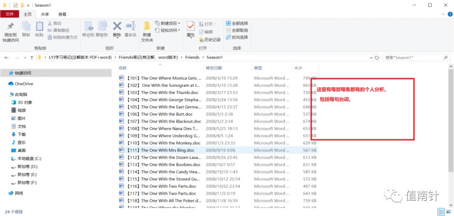Click the Edit (编辑) command
The width and height of the screenshot is (454, 216).
[206, 32]
